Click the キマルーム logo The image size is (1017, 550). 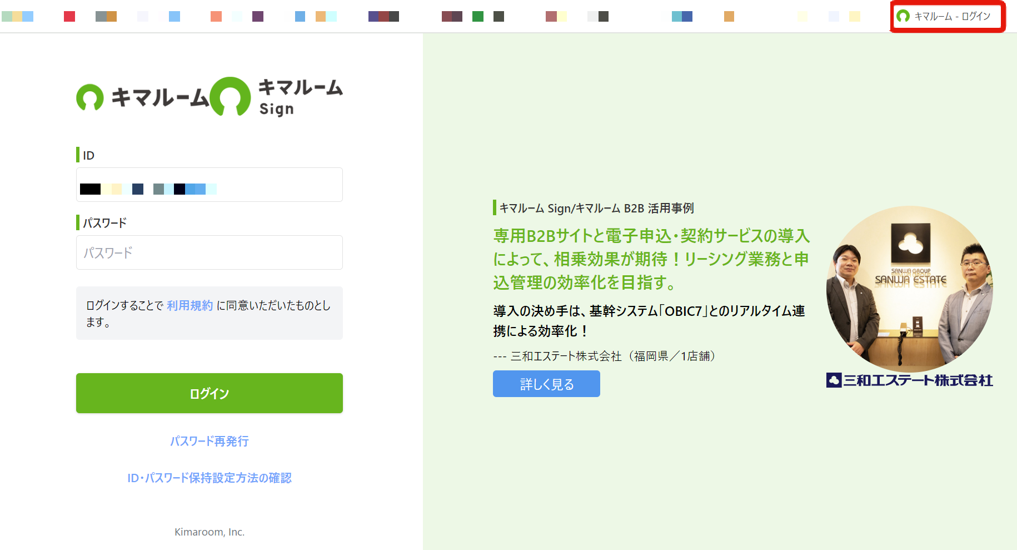(143, 97)
